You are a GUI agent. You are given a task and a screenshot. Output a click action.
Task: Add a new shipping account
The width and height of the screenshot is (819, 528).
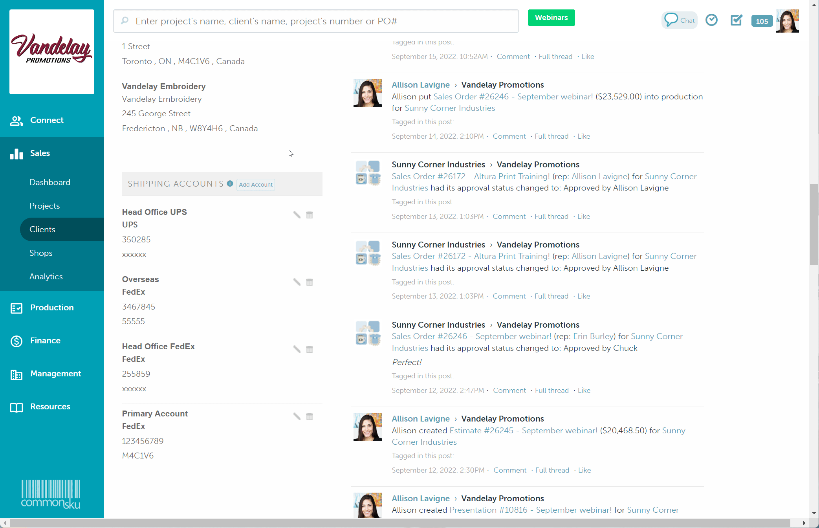(x=256, y=184)
